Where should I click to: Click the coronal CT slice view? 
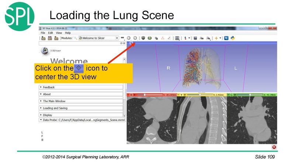(x=252, y=120)
